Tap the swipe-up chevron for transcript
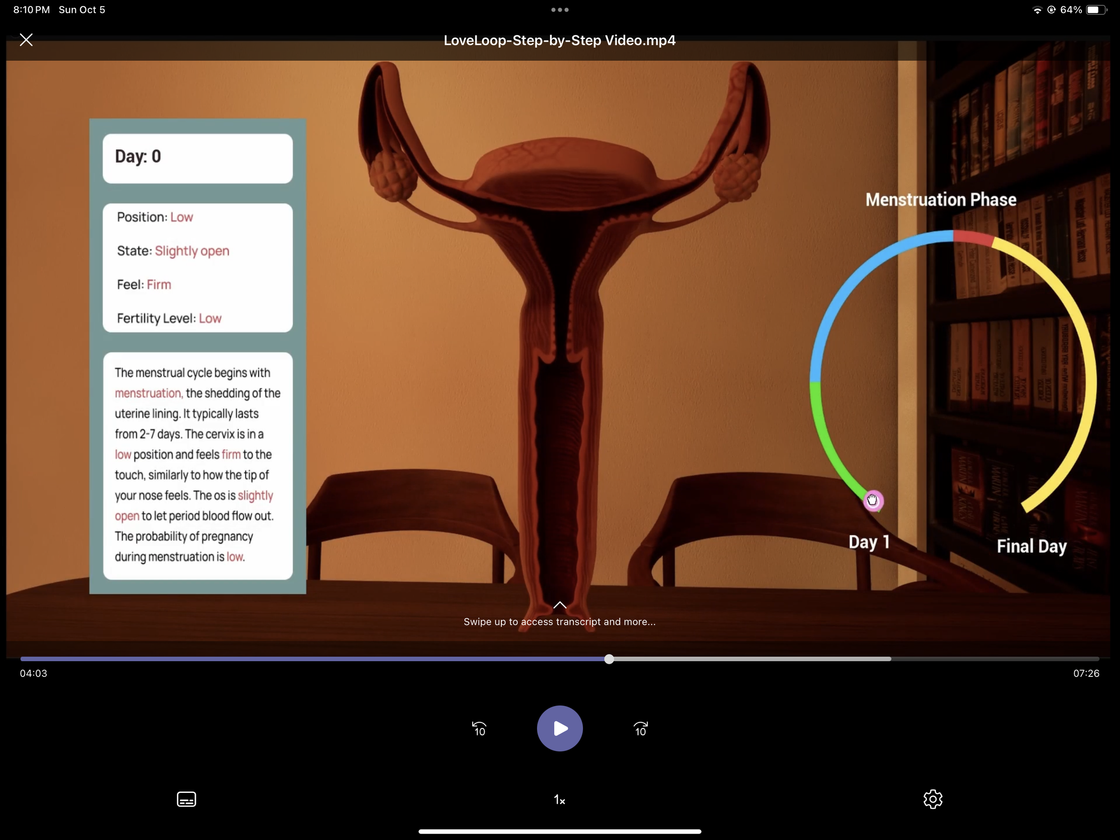Viewport: 1120px width, 840px height. [x=560, y=605]
